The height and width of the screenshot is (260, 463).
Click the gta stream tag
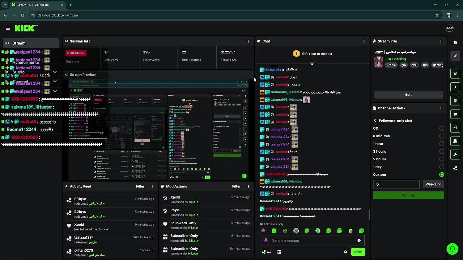[404, 65]
